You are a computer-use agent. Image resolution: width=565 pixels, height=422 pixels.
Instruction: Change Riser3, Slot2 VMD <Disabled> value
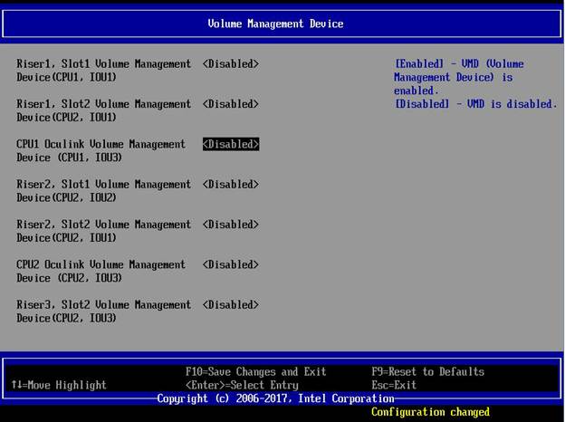(x=231, y=305)
